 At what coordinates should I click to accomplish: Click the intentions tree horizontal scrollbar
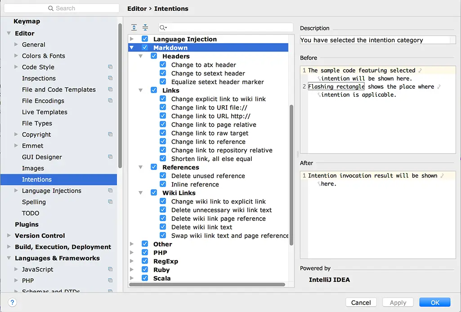207,285
